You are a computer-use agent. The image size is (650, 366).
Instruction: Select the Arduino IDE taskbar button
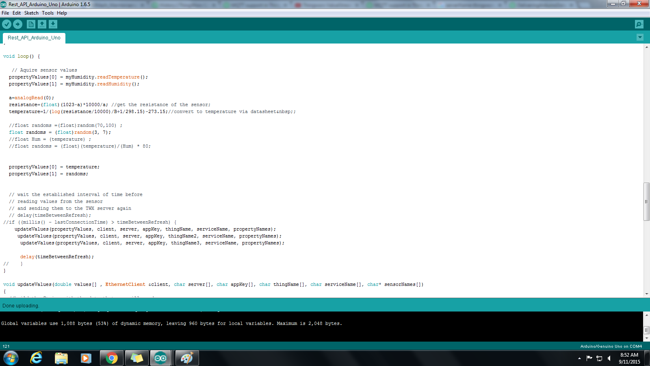coord(161,358)
